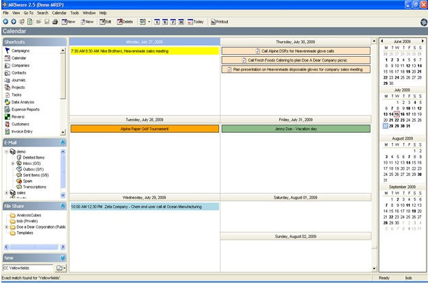
Task: Go to previous month in mini calendar
Action: pyautogui.click(x=382, y=41)
